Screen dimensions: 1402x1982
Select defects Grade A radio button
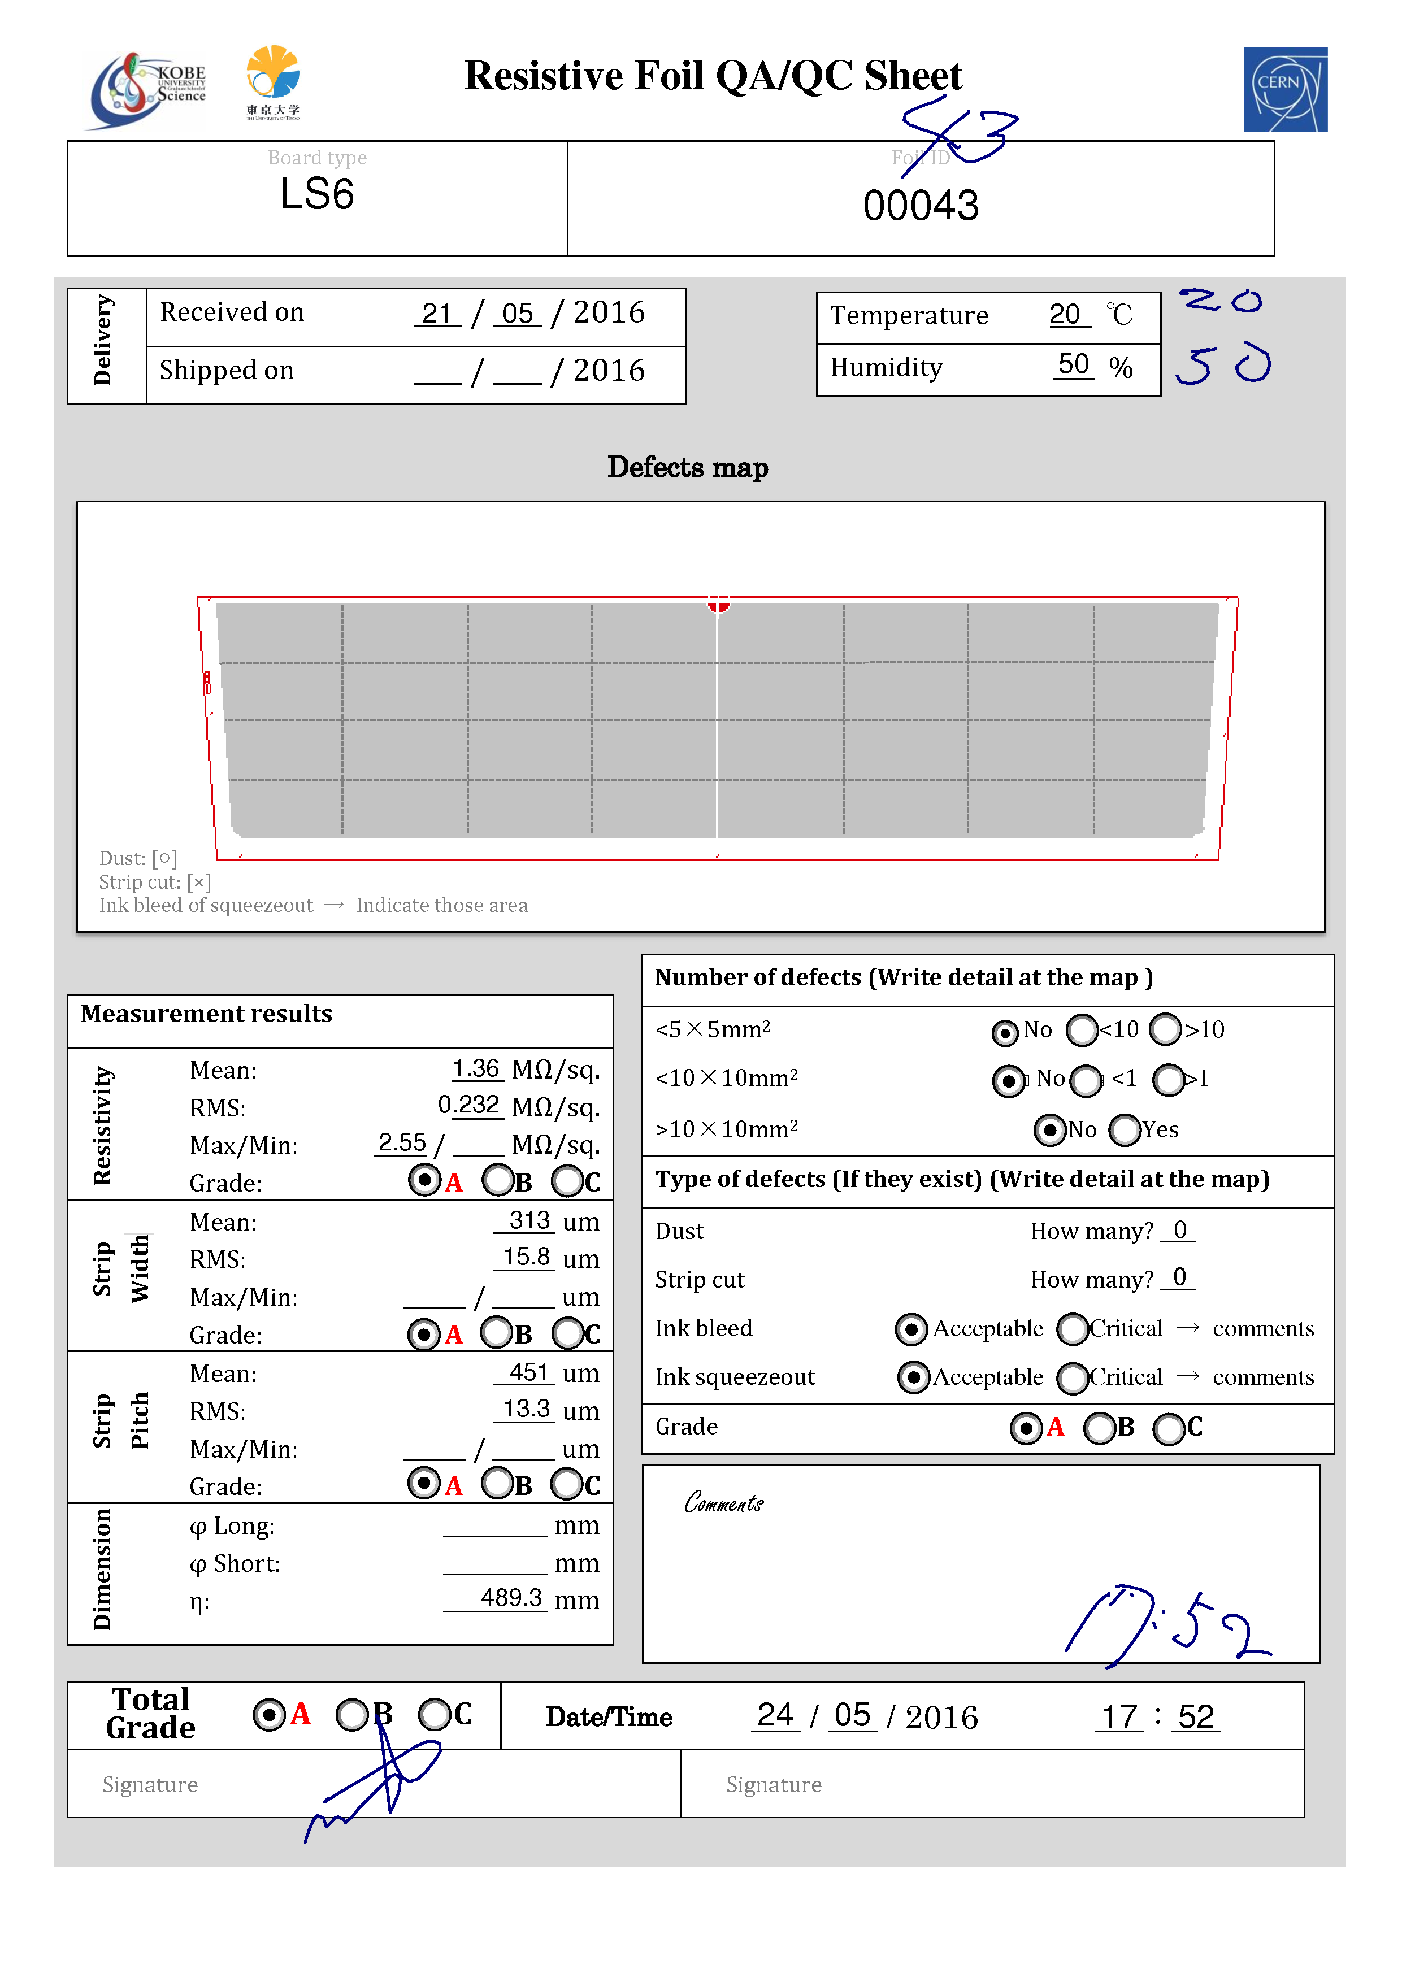click(1026, 1428)
